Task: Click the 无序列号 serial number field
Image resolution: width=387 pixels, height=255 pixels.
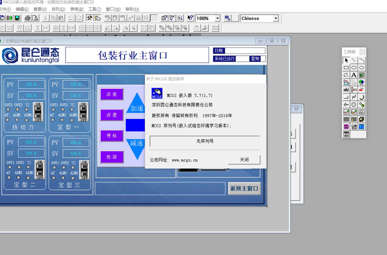Action: (205, 141)
